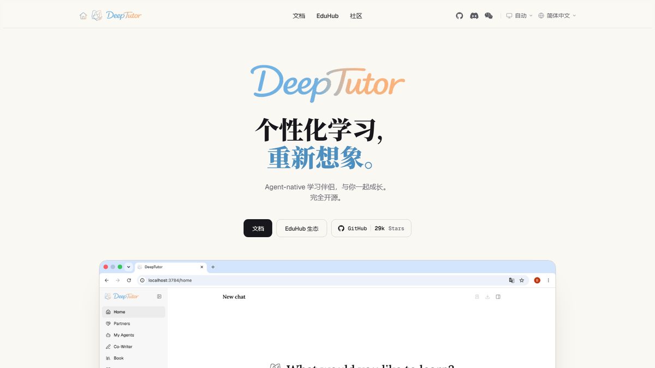Click the large DeepTutor hero logo
655x368 pixels.
[327, 83]
